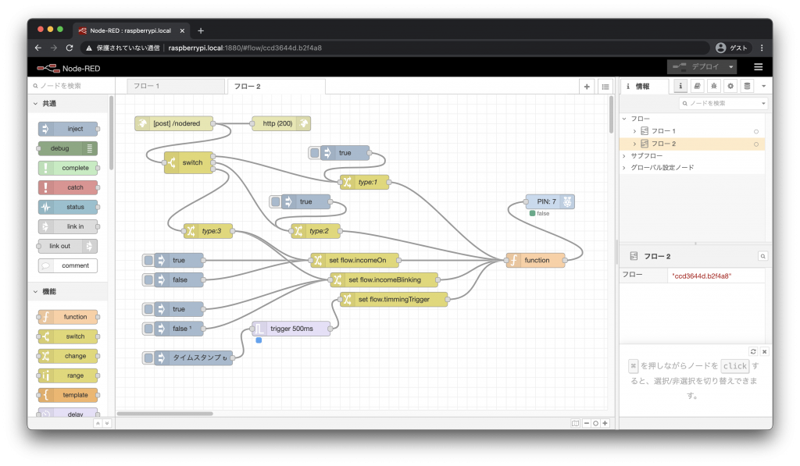Open the sidebar tabs dropdown arrow
Viewport: 800px width, 466px height.
pos(764,86)
